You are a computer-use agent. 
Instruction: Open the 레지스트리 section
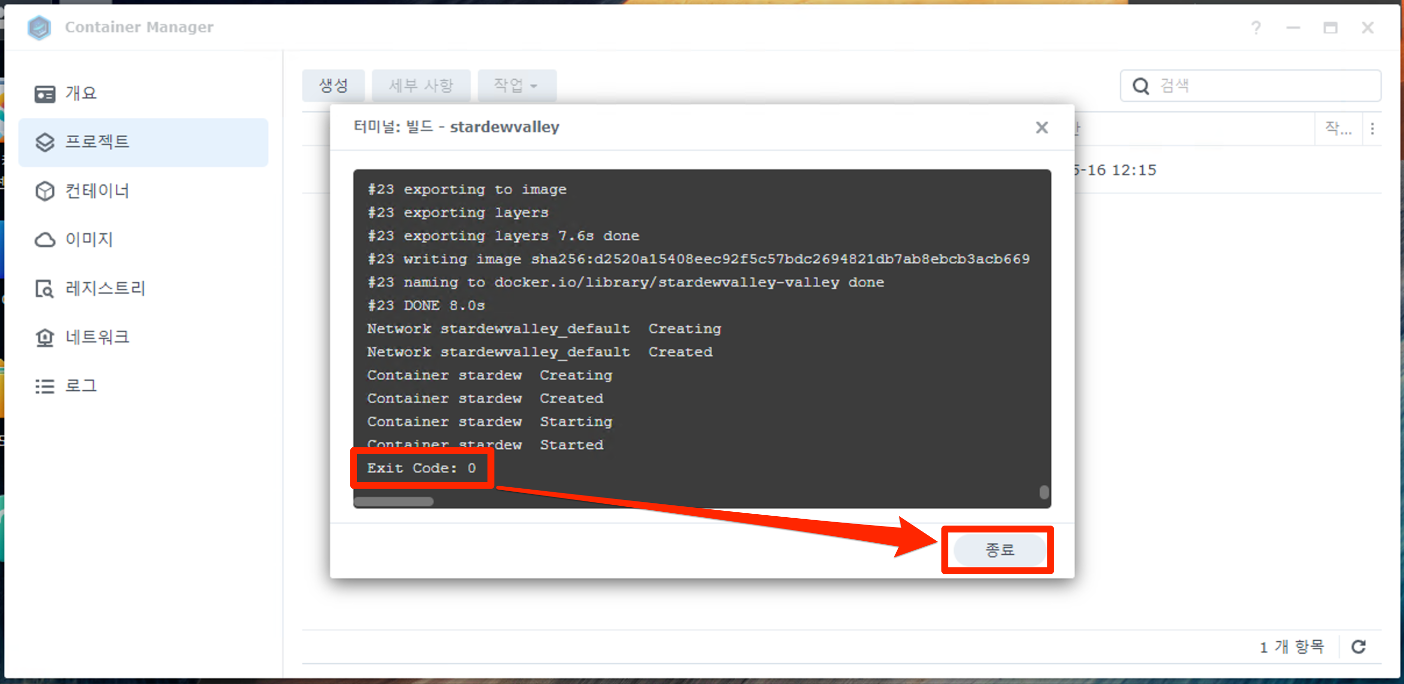click(x=143, y=288)
